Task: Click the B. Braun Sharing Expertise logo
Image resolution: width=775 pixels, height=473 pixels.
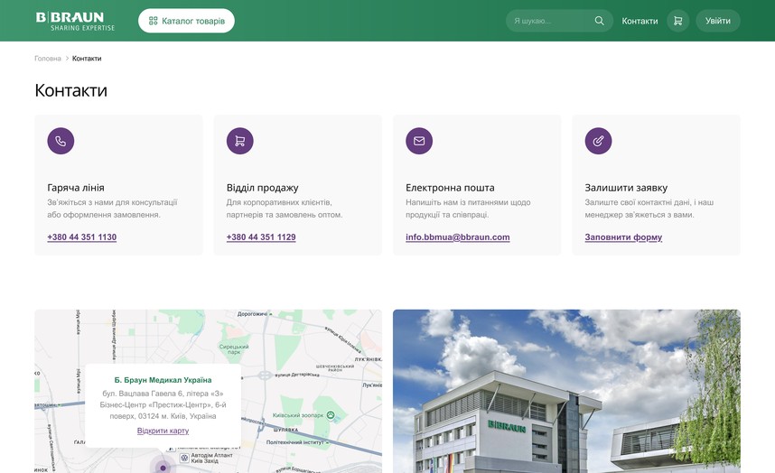Action: pos(75,22)
